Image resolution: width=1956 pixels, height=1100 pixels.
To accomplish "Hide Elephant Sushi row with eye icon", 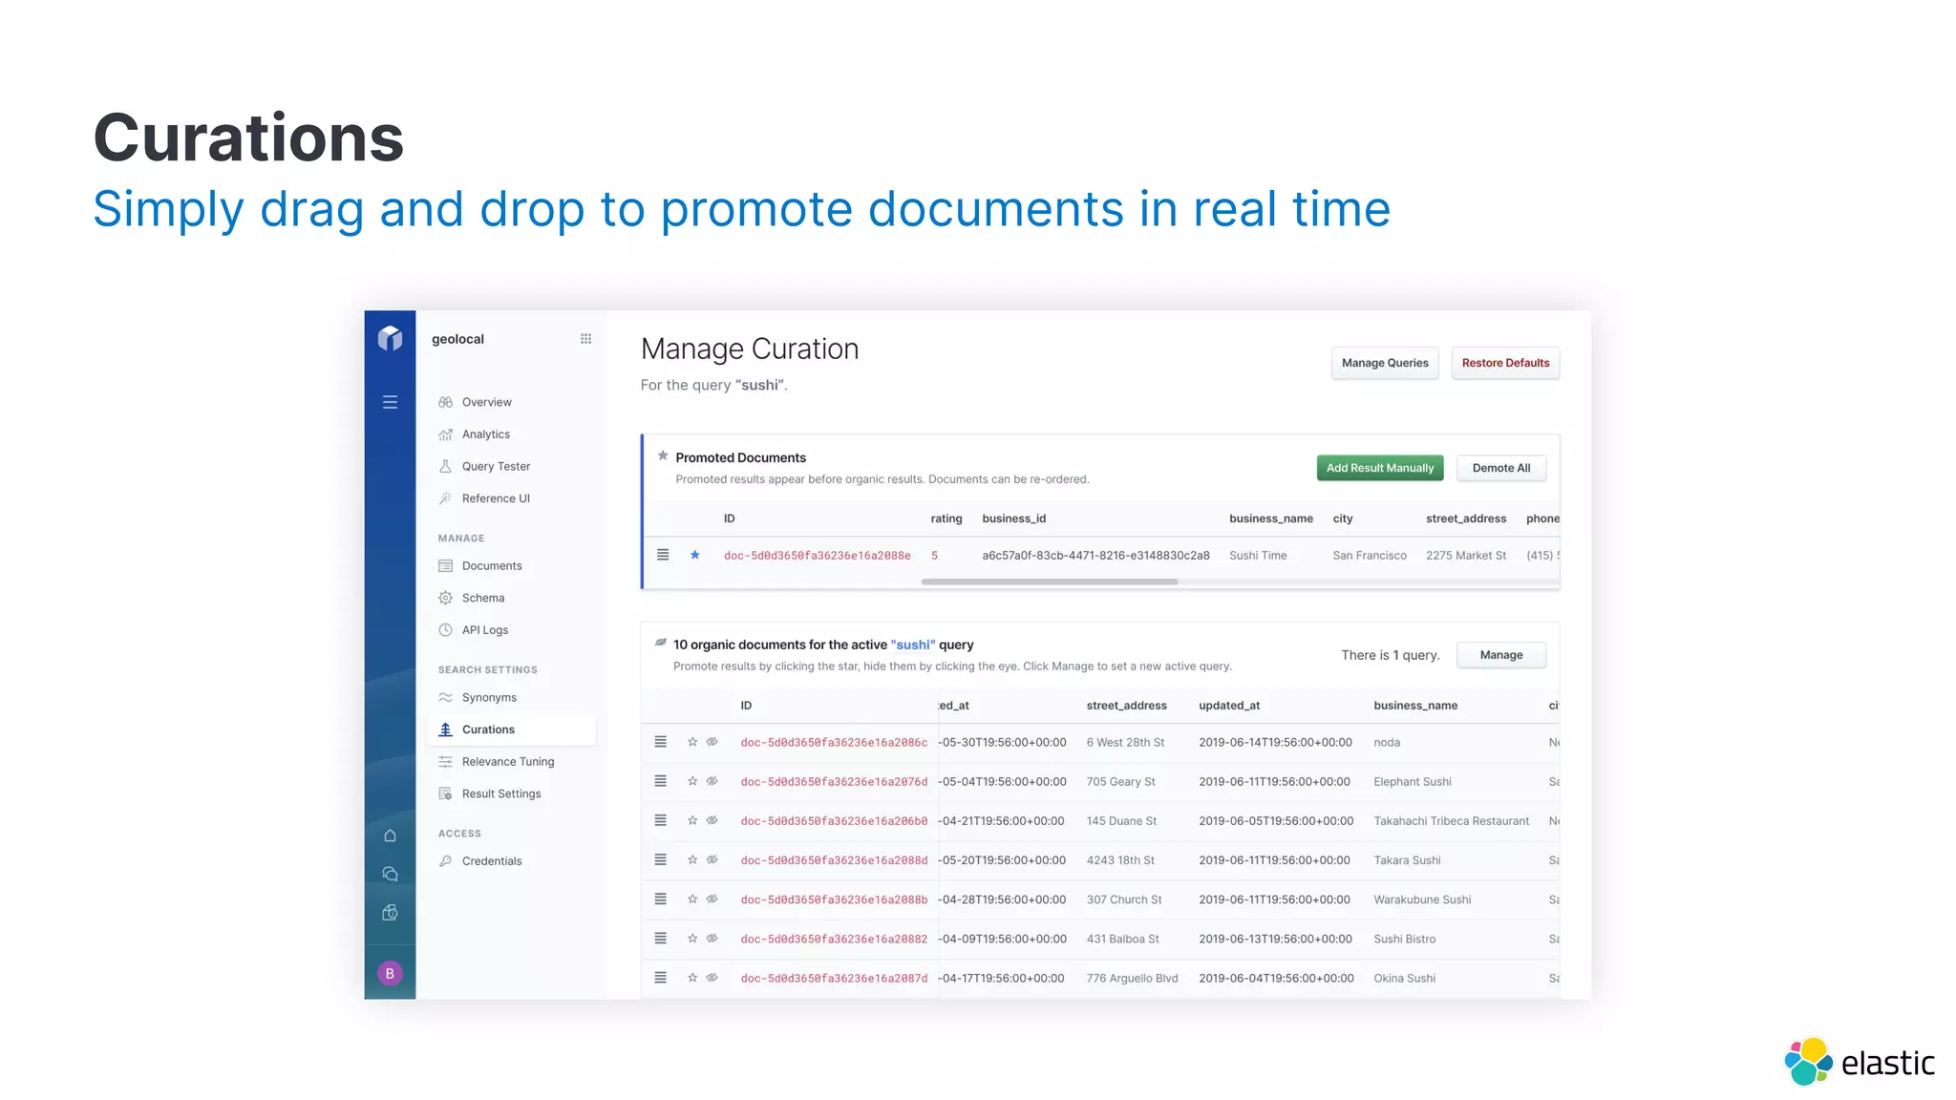I will click(712, 781).
